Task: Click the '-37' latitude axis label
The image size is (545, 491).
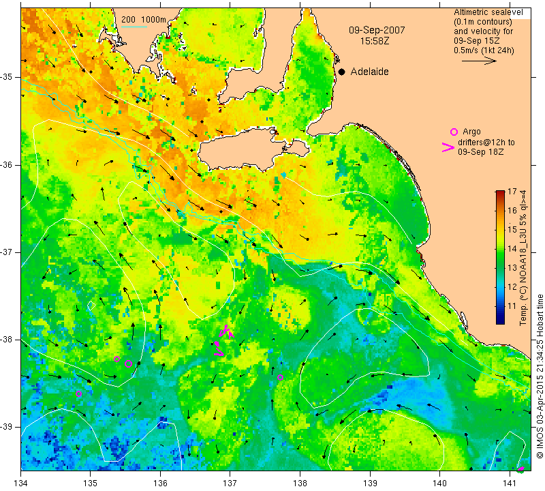Action: pos(7,252)
